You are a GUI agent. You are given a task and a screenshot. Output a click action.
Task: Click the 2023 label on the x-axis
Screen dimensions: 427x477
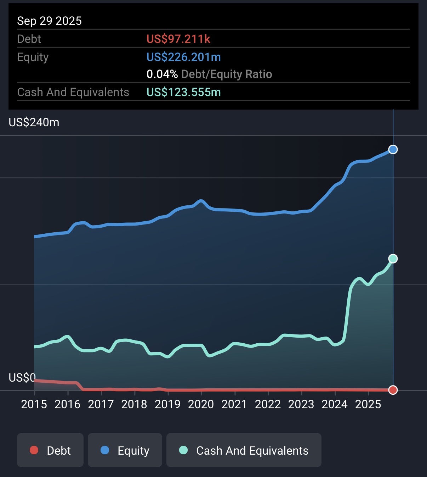pyautogui.click(x=301, y=404)
